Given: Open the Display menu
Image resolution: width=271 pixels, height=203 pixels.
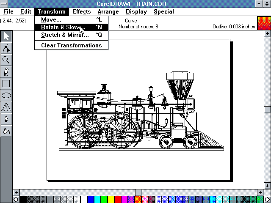Looking at the screenshot, I should coord(136,11).
